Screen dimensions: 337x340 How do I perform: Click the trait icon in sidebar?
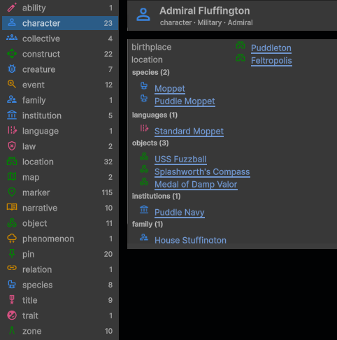(12, 316)
